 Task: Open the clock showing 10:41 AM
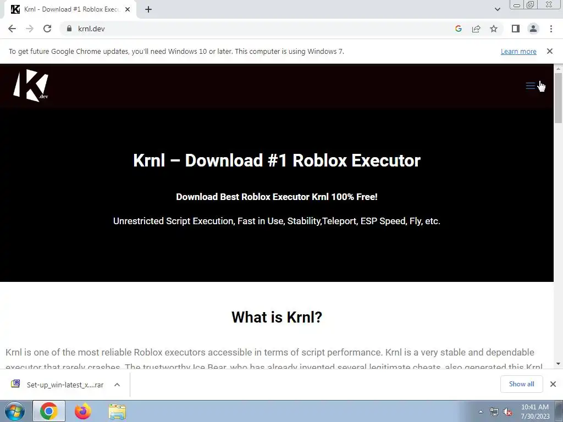pyautogui.click(x=535, y=412)
